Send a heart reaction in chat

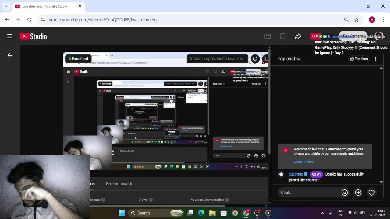pyautogui.click(x=371, y=192)
